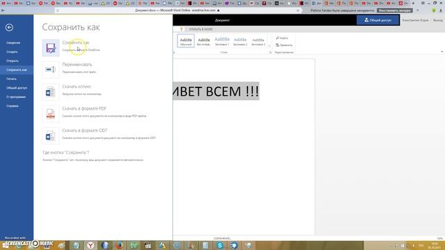Open the Справка sidebar item
This screenshot has height=250, width=445.
click(13, 106)
